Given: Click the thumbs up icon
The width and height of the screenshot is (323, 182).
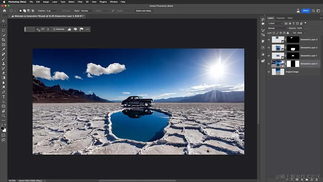Looking at the screenshot, I should 69,29.
